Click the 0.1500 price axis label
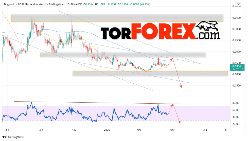The width and height of the screenshot is (248, 141). tap(236, 63)
